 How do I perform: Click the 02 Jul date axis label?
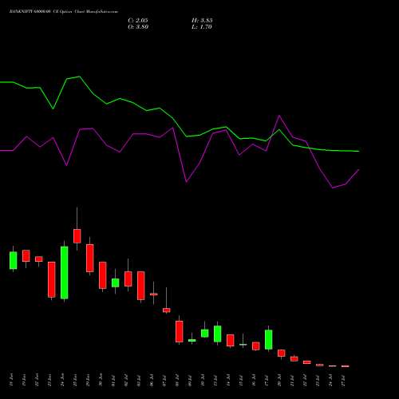pyautogui.click(x=126, y=381)
